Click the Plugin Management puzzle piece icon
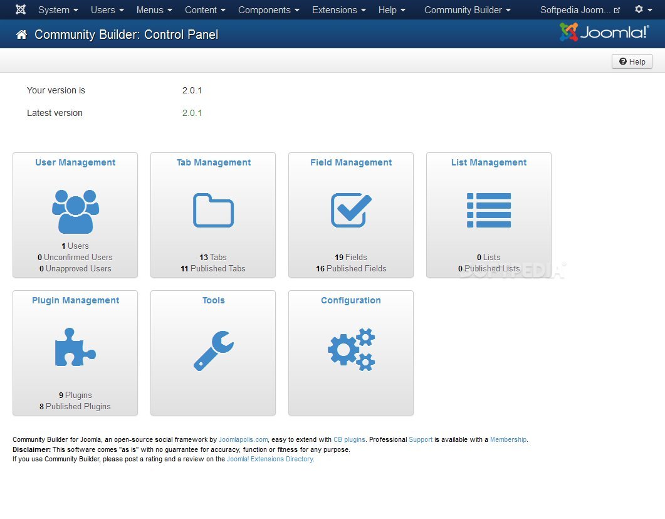The image size is (665, 519). (75, 347)
